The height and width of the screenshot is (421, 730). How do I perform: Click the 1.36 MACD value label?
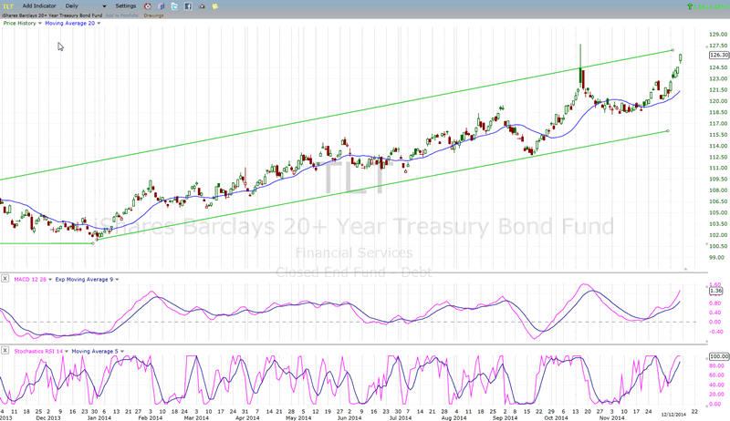pos(715,291)
